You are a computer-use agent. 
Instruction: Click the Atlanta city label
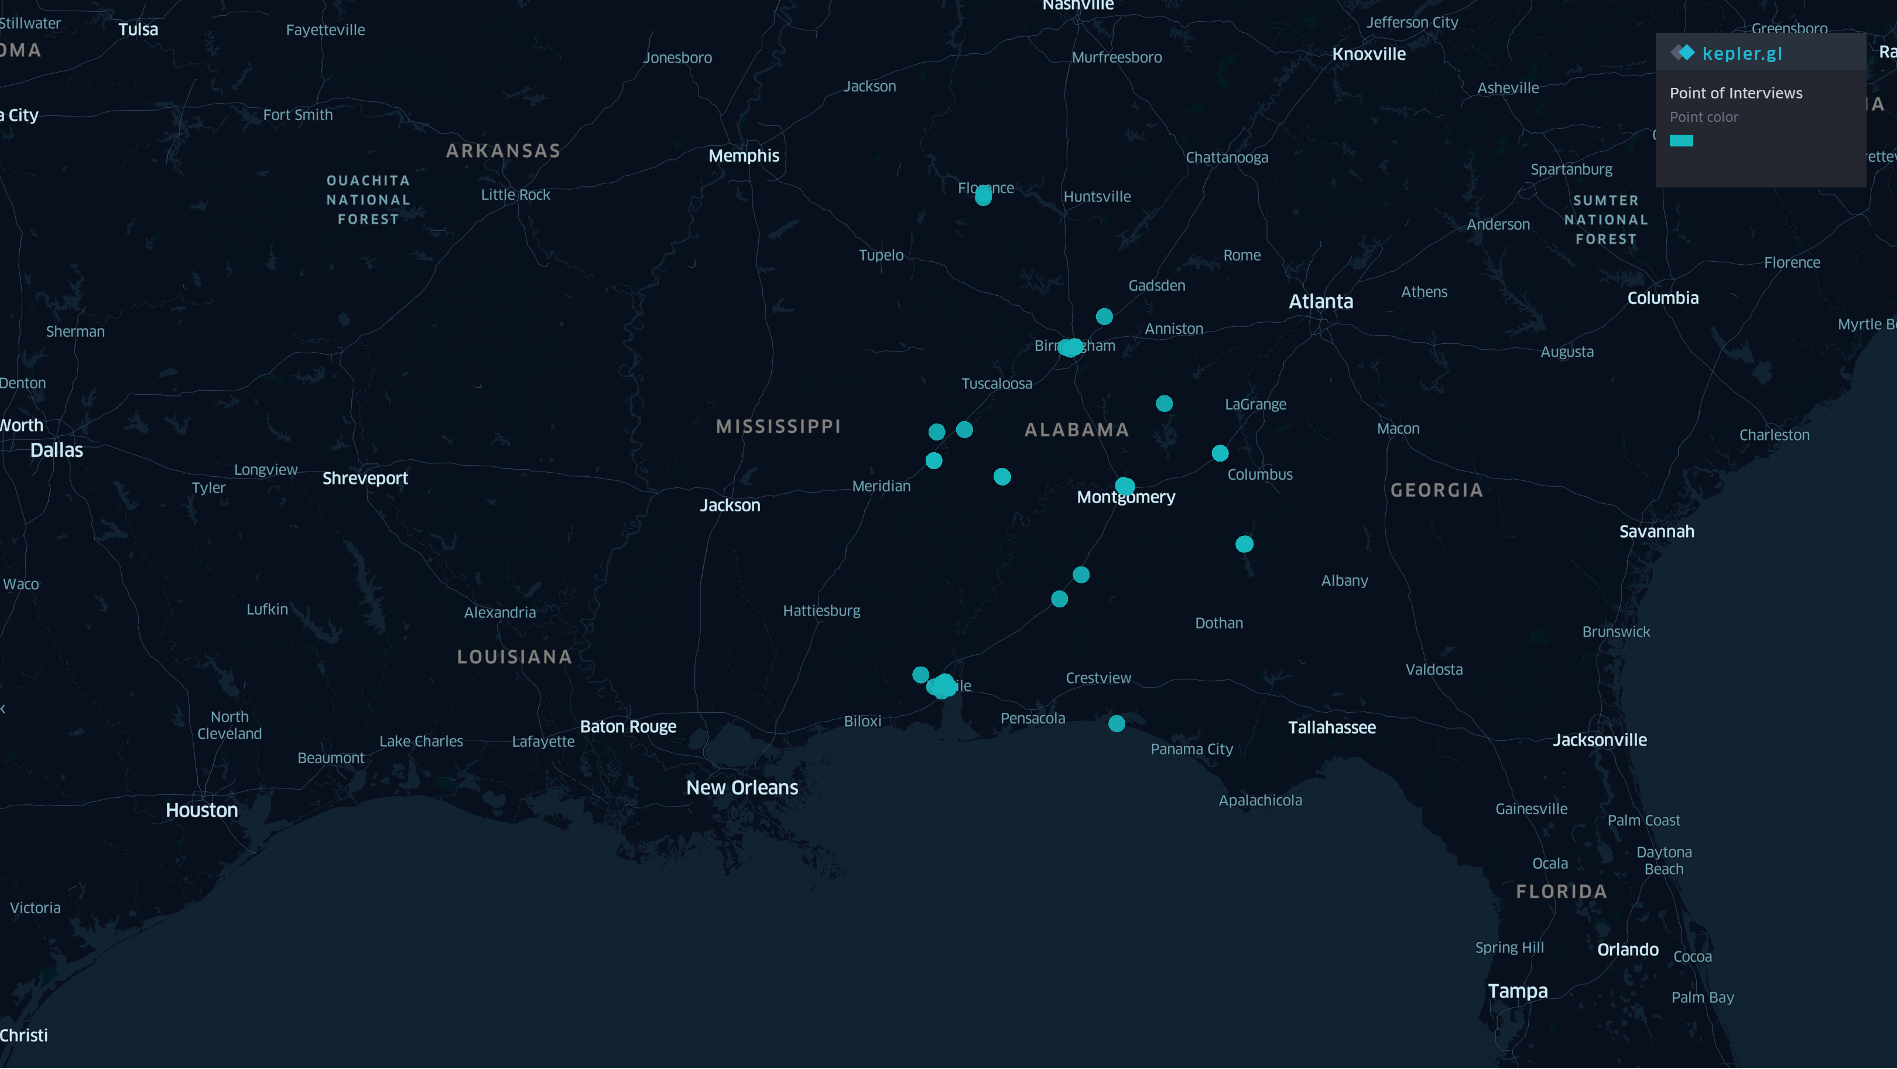(x=1320, y=301)
